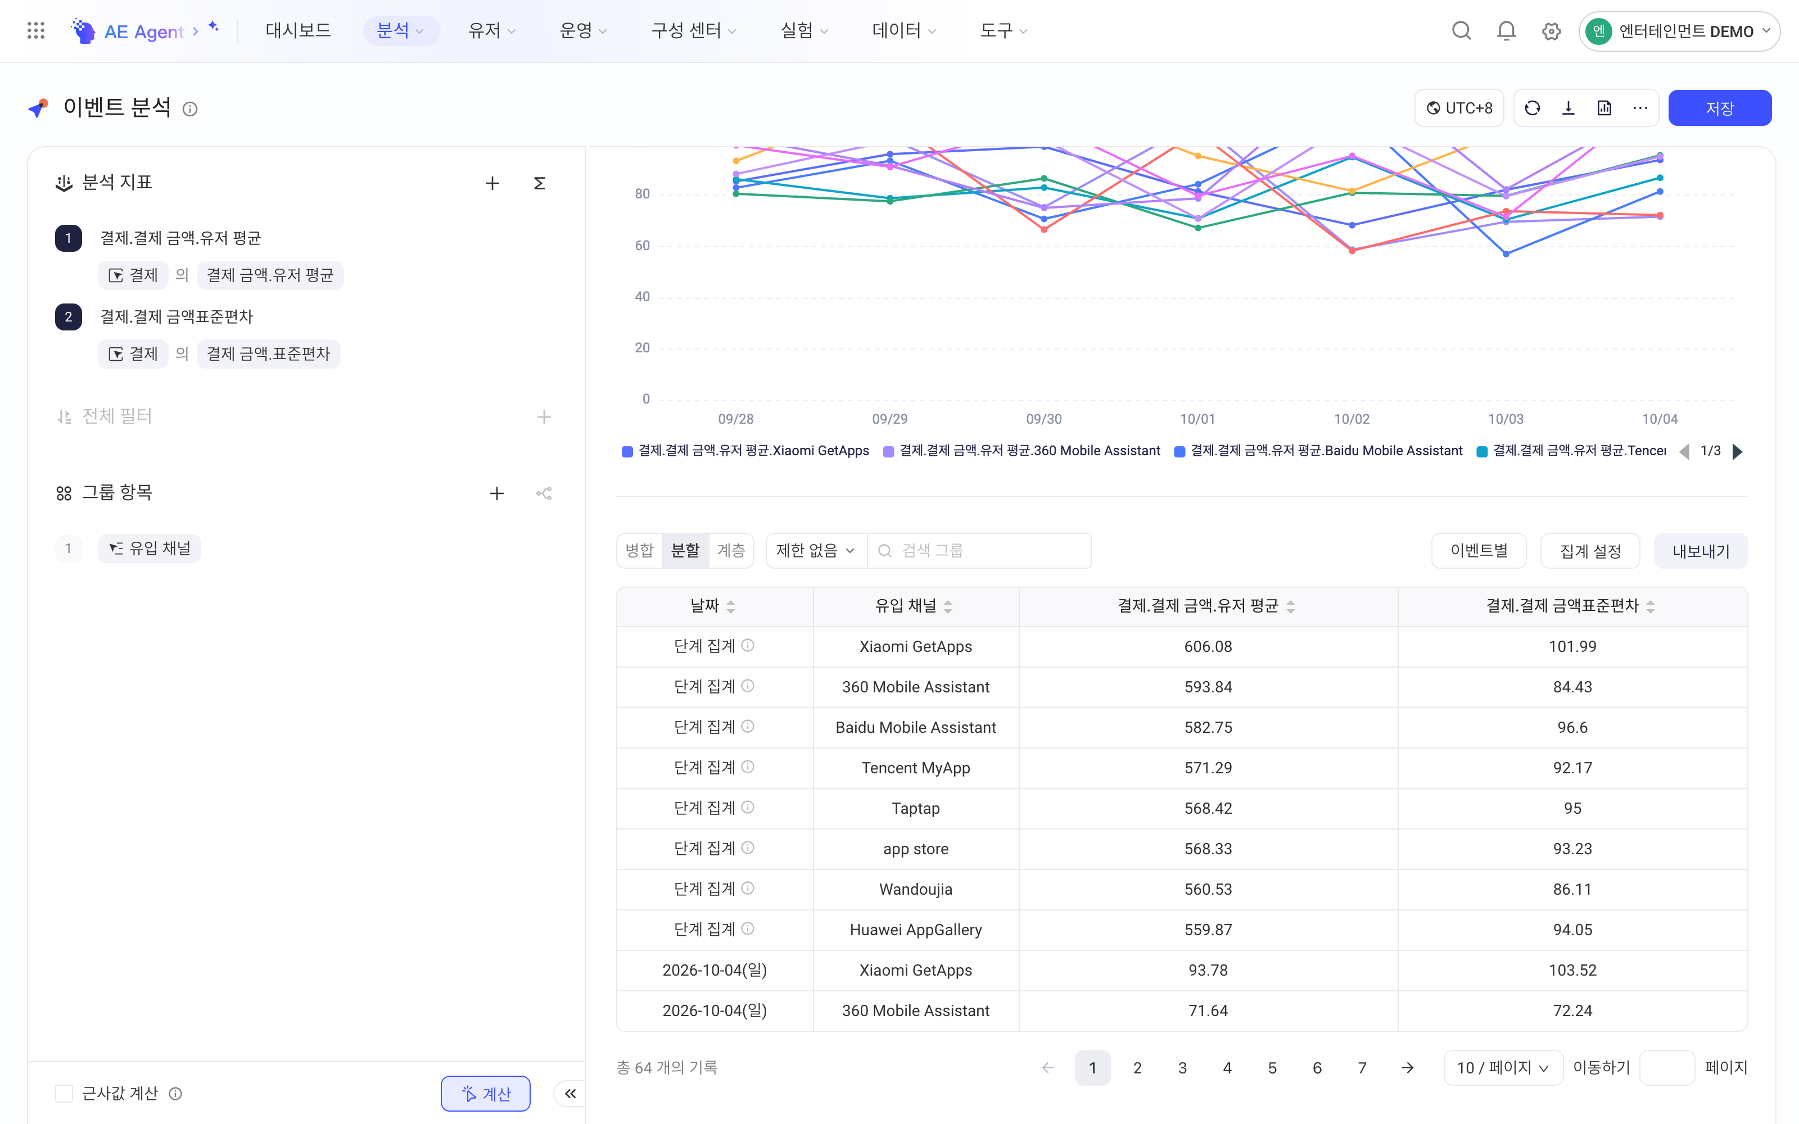Switch table view to 병합
The height and width of the screenshot is (1124, 1799).
(x=639, y=550)
